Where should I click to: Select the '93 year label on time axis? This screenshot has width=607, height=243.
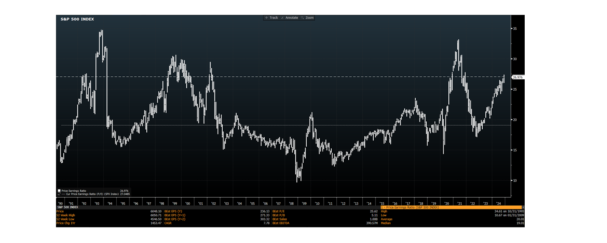coord(97,203)
